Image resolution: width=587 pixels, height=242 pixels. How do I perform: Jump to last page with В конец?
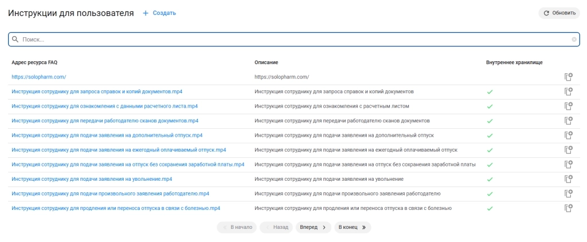coord(353,227)
